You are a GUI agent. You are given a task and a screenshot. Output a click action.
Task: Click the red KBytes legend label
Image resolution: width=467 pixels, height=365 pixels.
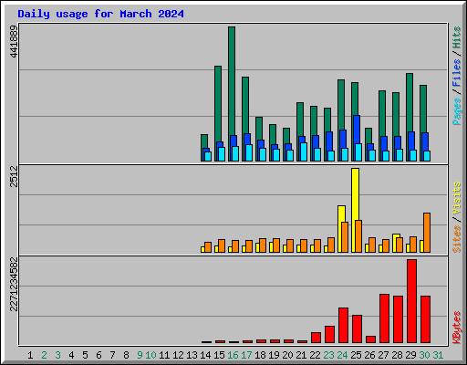[x=457, y=328]
